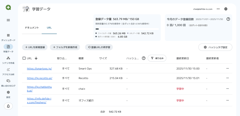Open シナリオ作成 from the sidebar
Viewport: 240px width, 116px height.
click(x=8, y=58)
